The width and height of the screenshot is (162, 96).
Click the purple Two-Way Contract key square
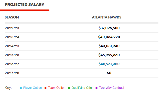[x=96, y=88]
